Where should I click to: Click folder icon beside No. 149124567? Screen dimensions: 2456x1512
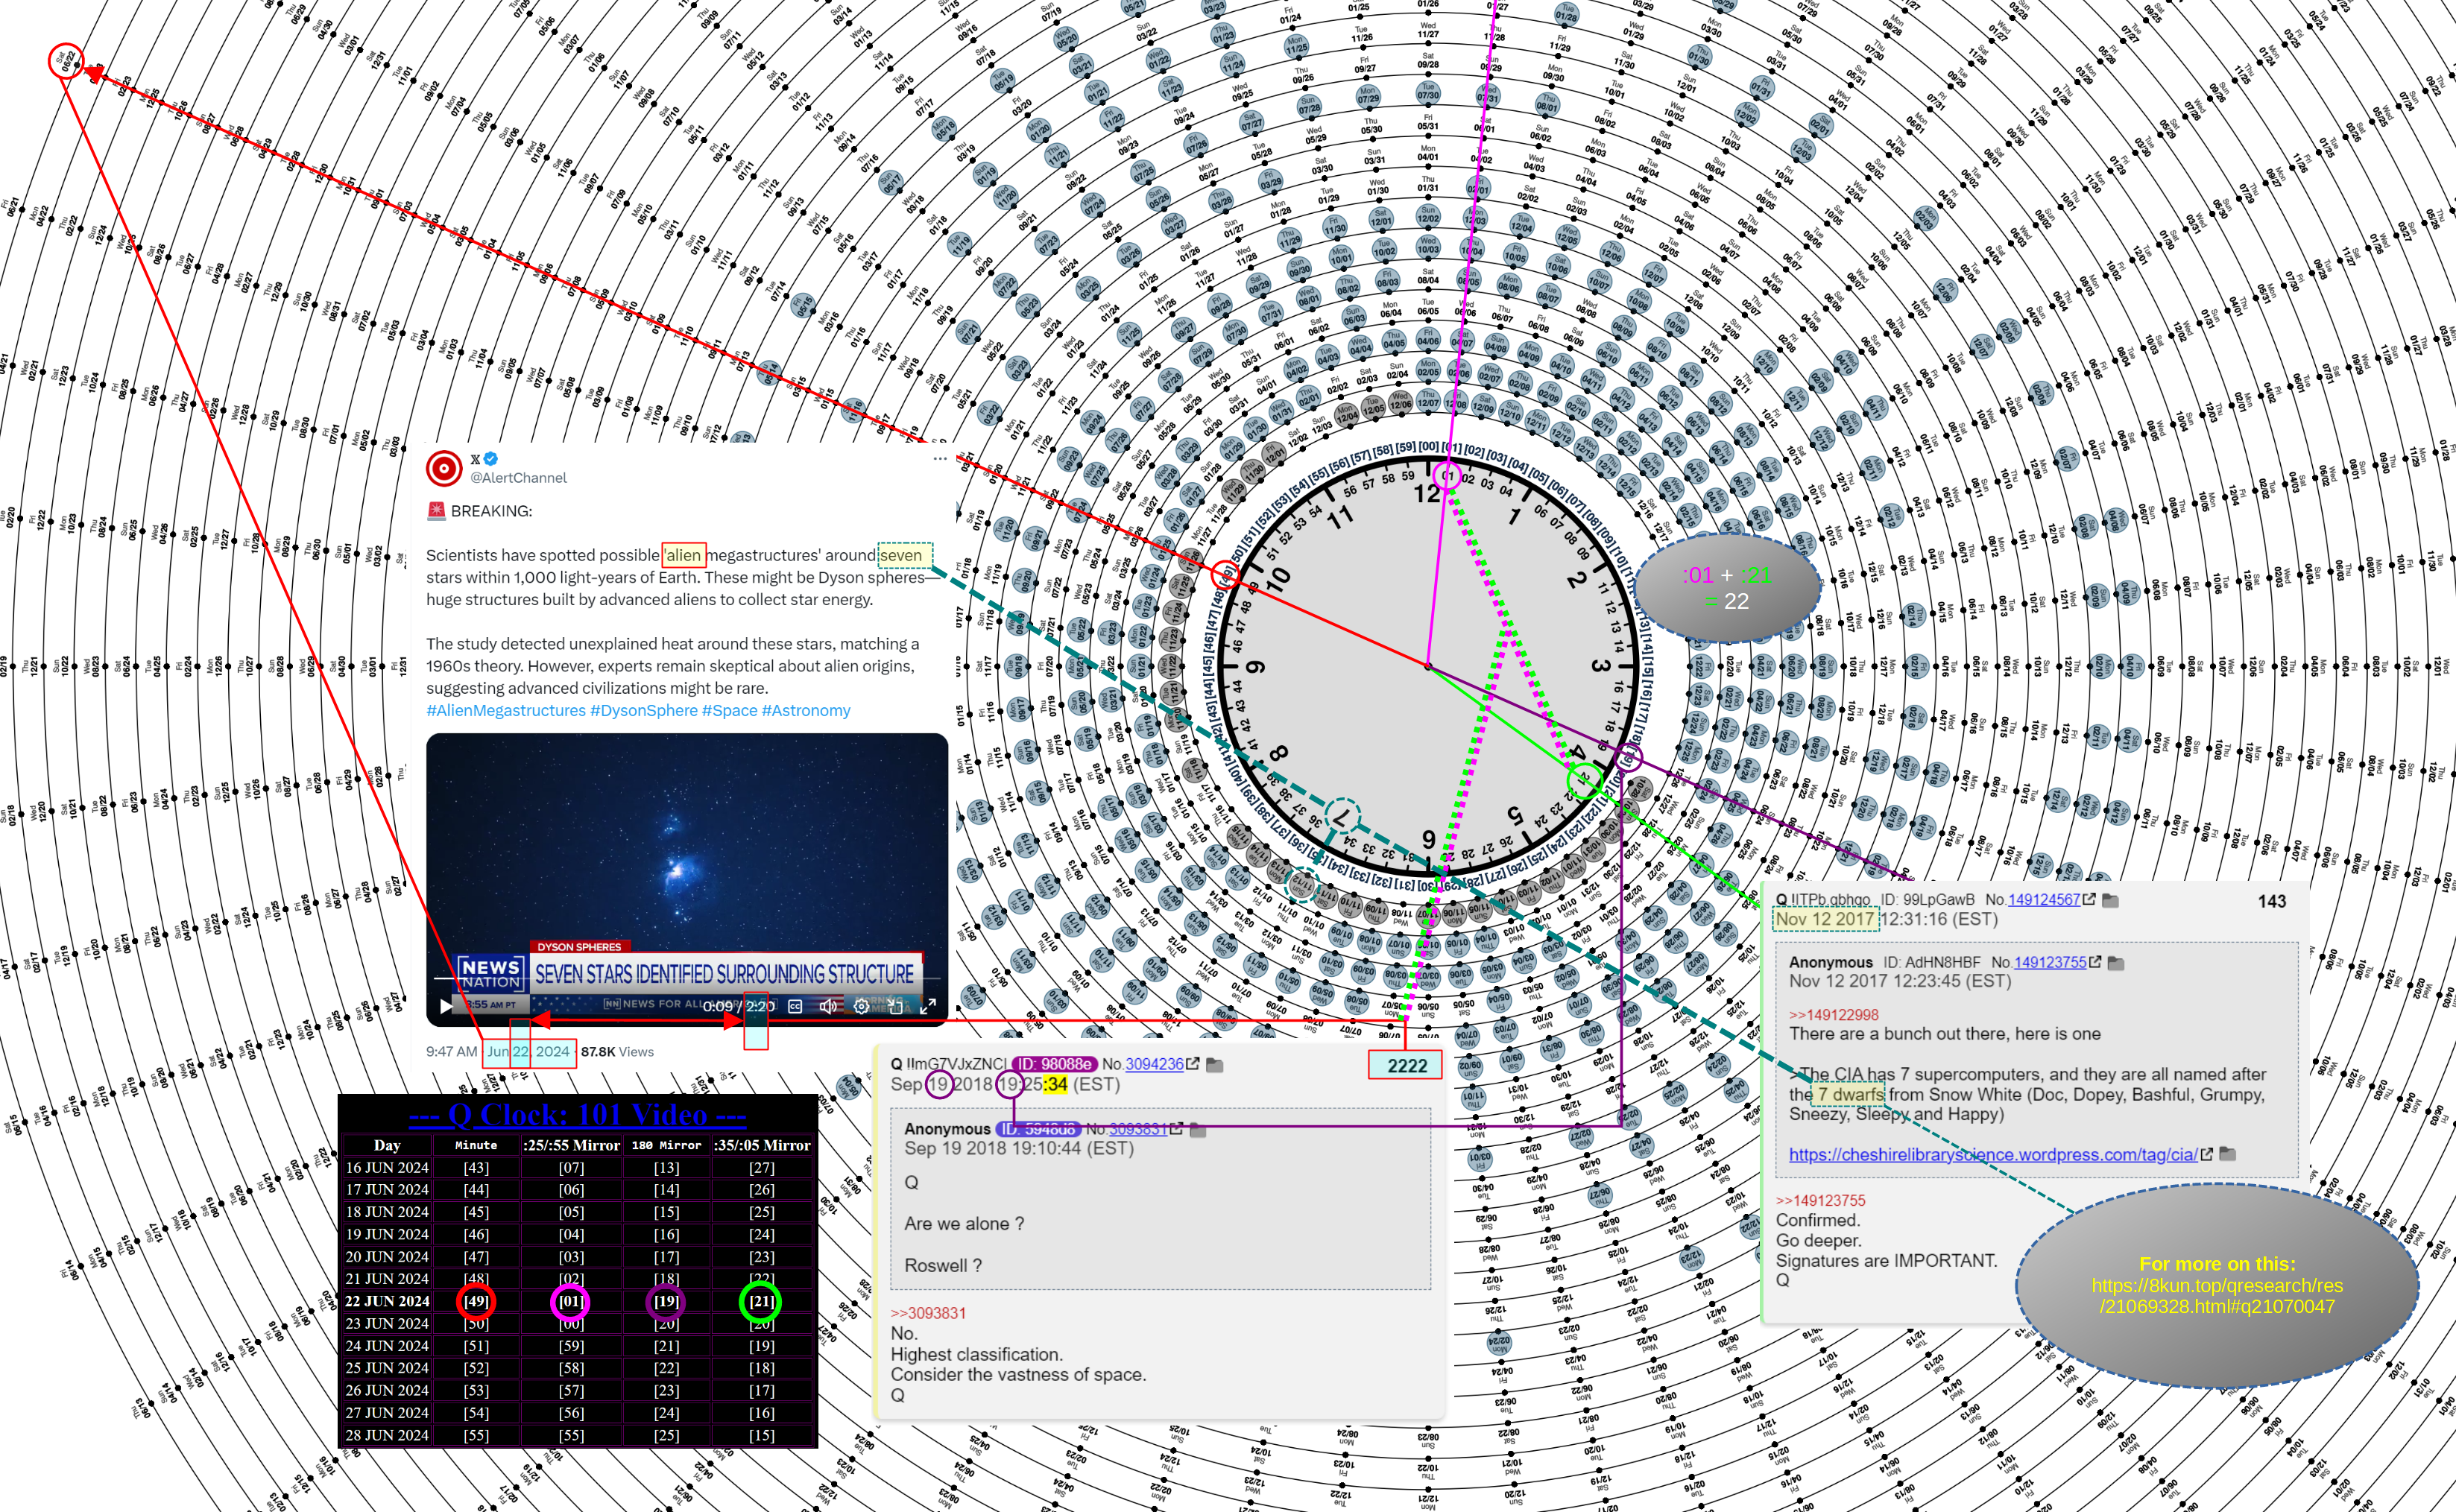pyautogui.click(x=2110, y=900)
